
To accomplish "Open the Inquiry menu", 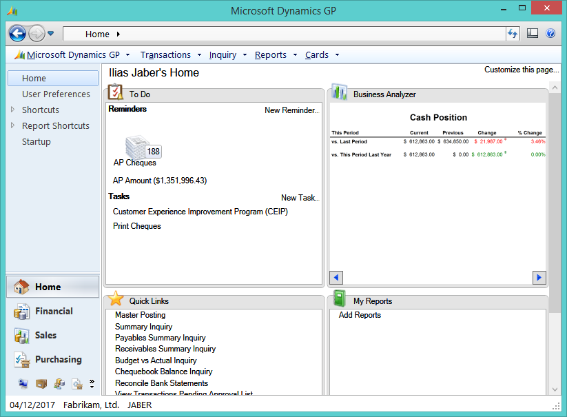I will pos(223,55).
